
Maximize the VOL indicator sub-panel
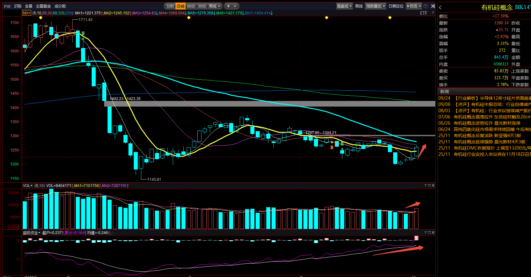click(429, 185)
